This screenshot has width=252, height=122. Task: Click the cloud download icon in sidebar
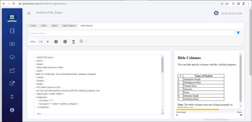tap(12, 57)
